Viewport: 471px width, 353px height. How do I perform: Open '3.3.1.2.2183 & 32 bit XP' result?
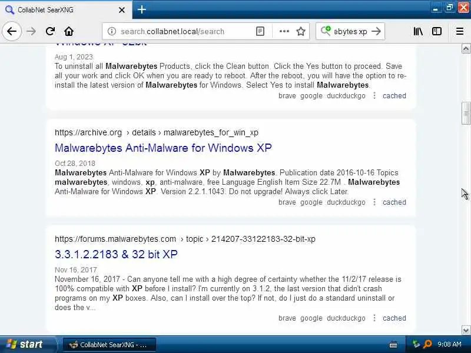(116, 254)
